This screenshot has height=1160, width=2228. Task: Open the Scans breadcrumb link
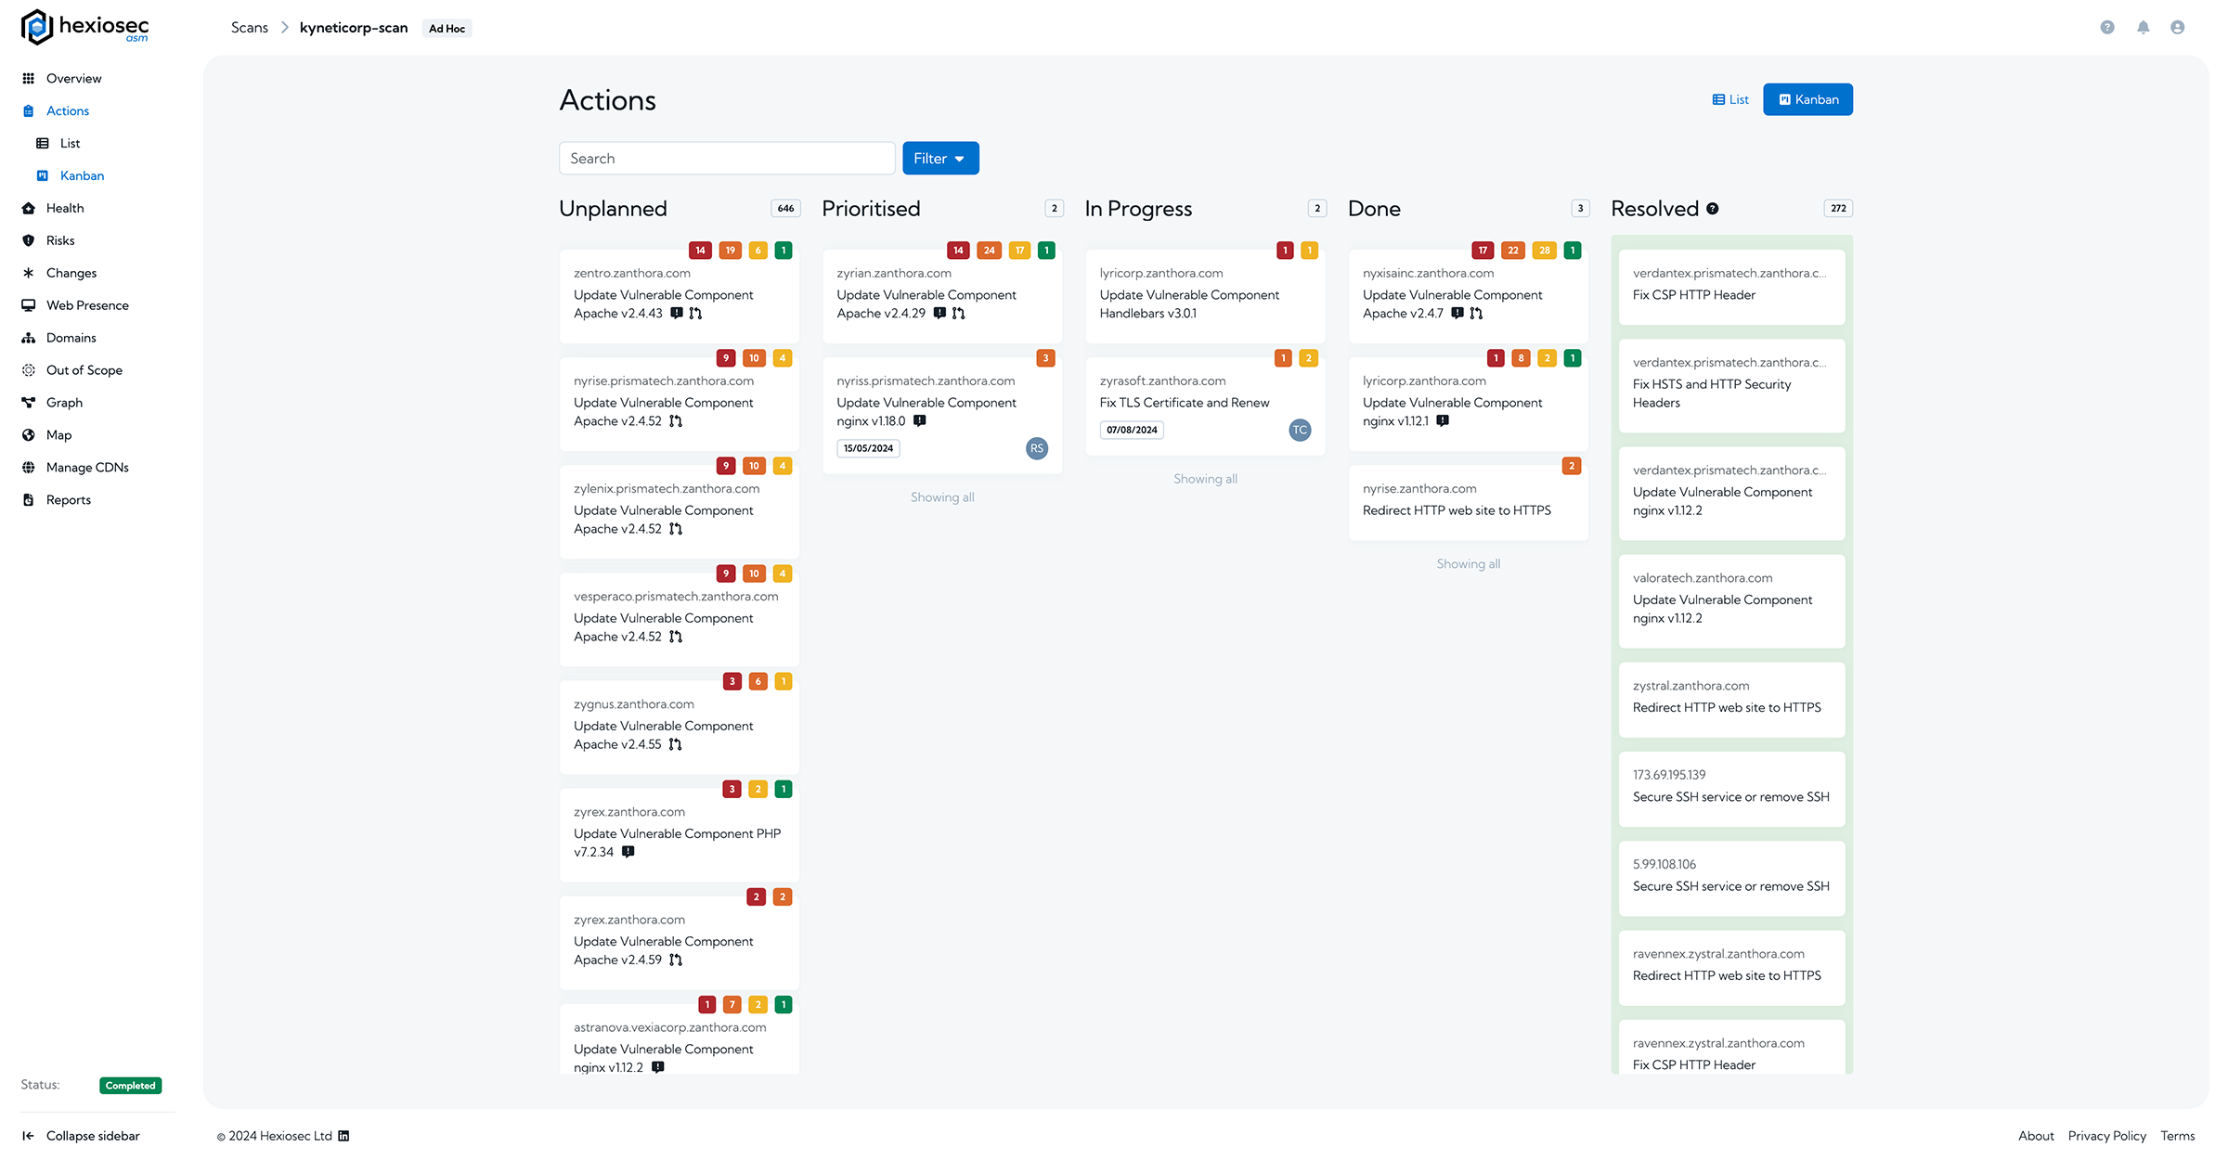coord(249,28)
